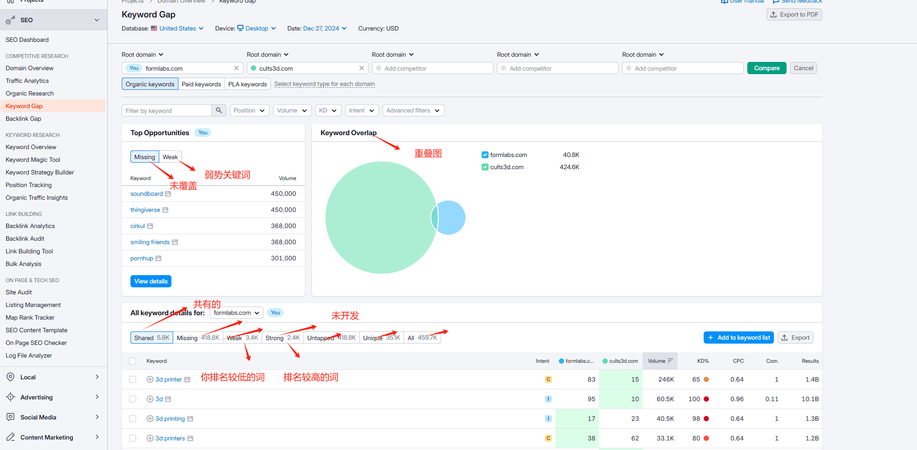Open the Date Dec 27, 2024 dropdown
Image resolution: width=917 pixels, height=450 pixels.
(325, 28)
